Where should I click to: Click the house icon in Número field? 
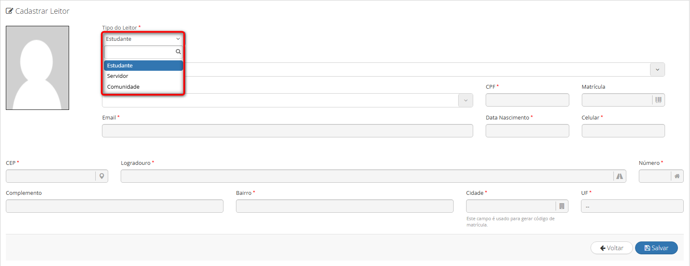pos(677,176)
